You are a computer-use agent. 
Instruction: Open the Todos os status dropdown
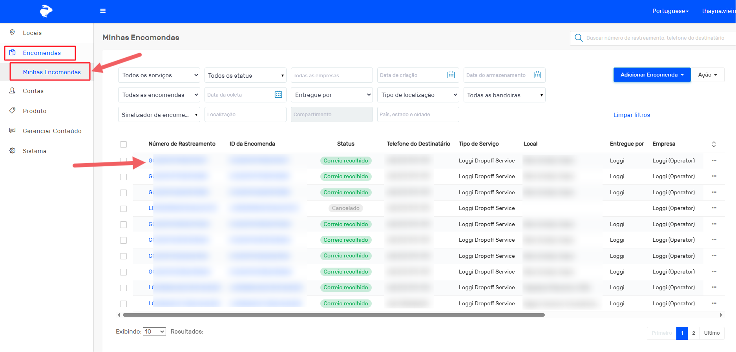tap(245, 75)
